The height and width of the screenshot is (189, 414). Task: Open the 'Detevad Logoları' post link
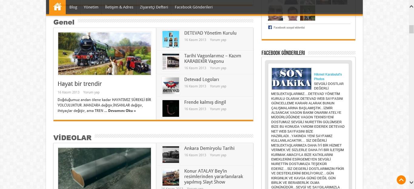(x=202, y=79)
